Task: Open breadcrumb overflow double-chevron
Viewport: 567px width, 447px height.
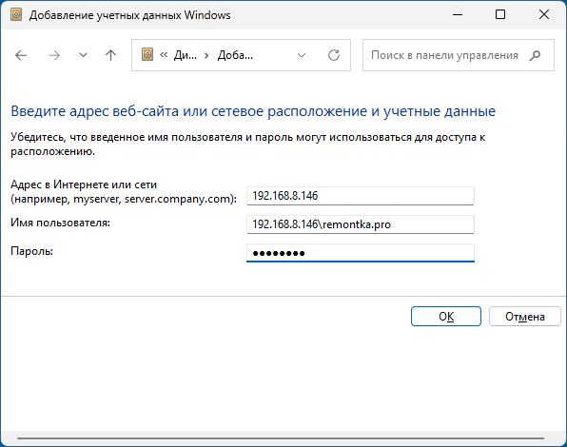Action: 164,55
